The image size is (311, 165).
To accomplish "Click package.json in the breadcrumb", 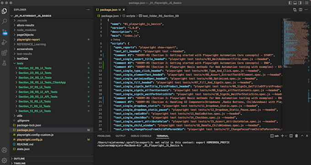I will (110, 16).
